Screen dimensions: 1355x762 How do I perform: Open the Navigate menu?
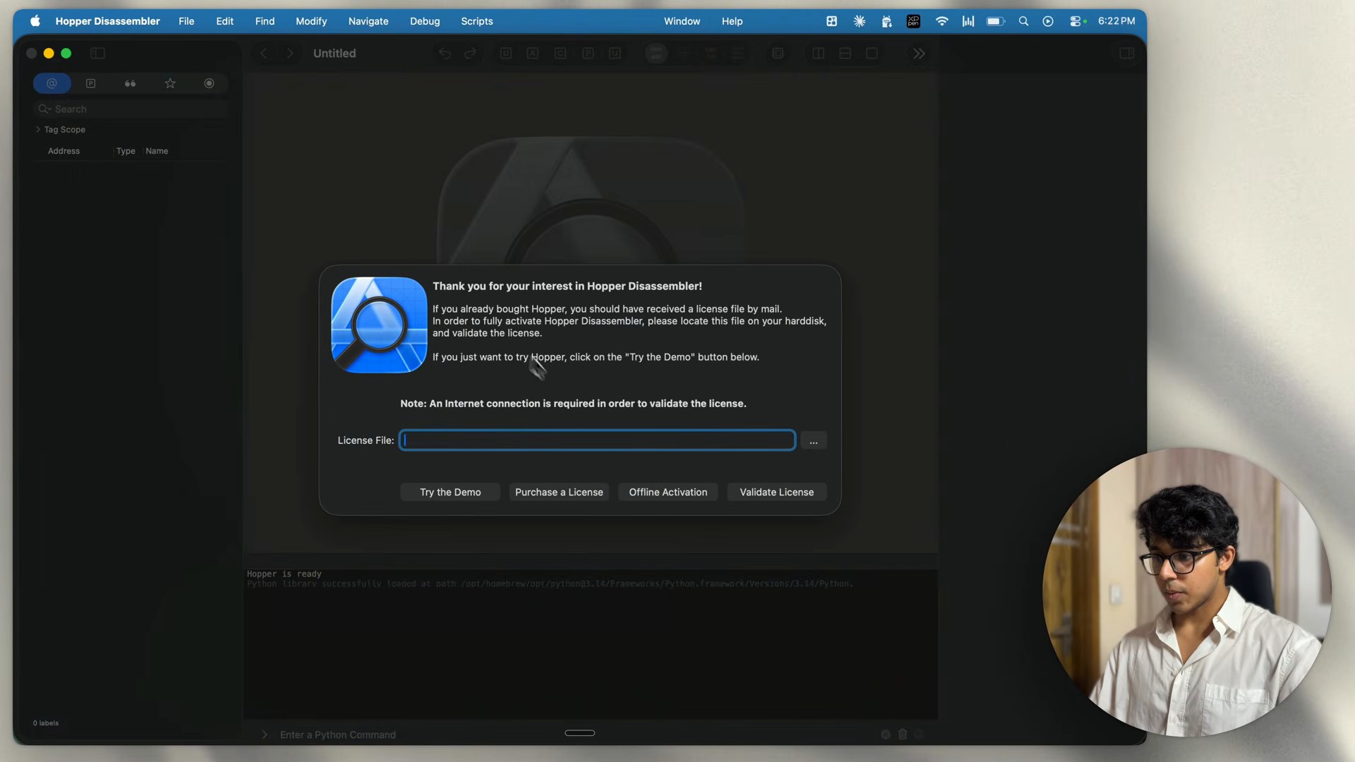368,21
